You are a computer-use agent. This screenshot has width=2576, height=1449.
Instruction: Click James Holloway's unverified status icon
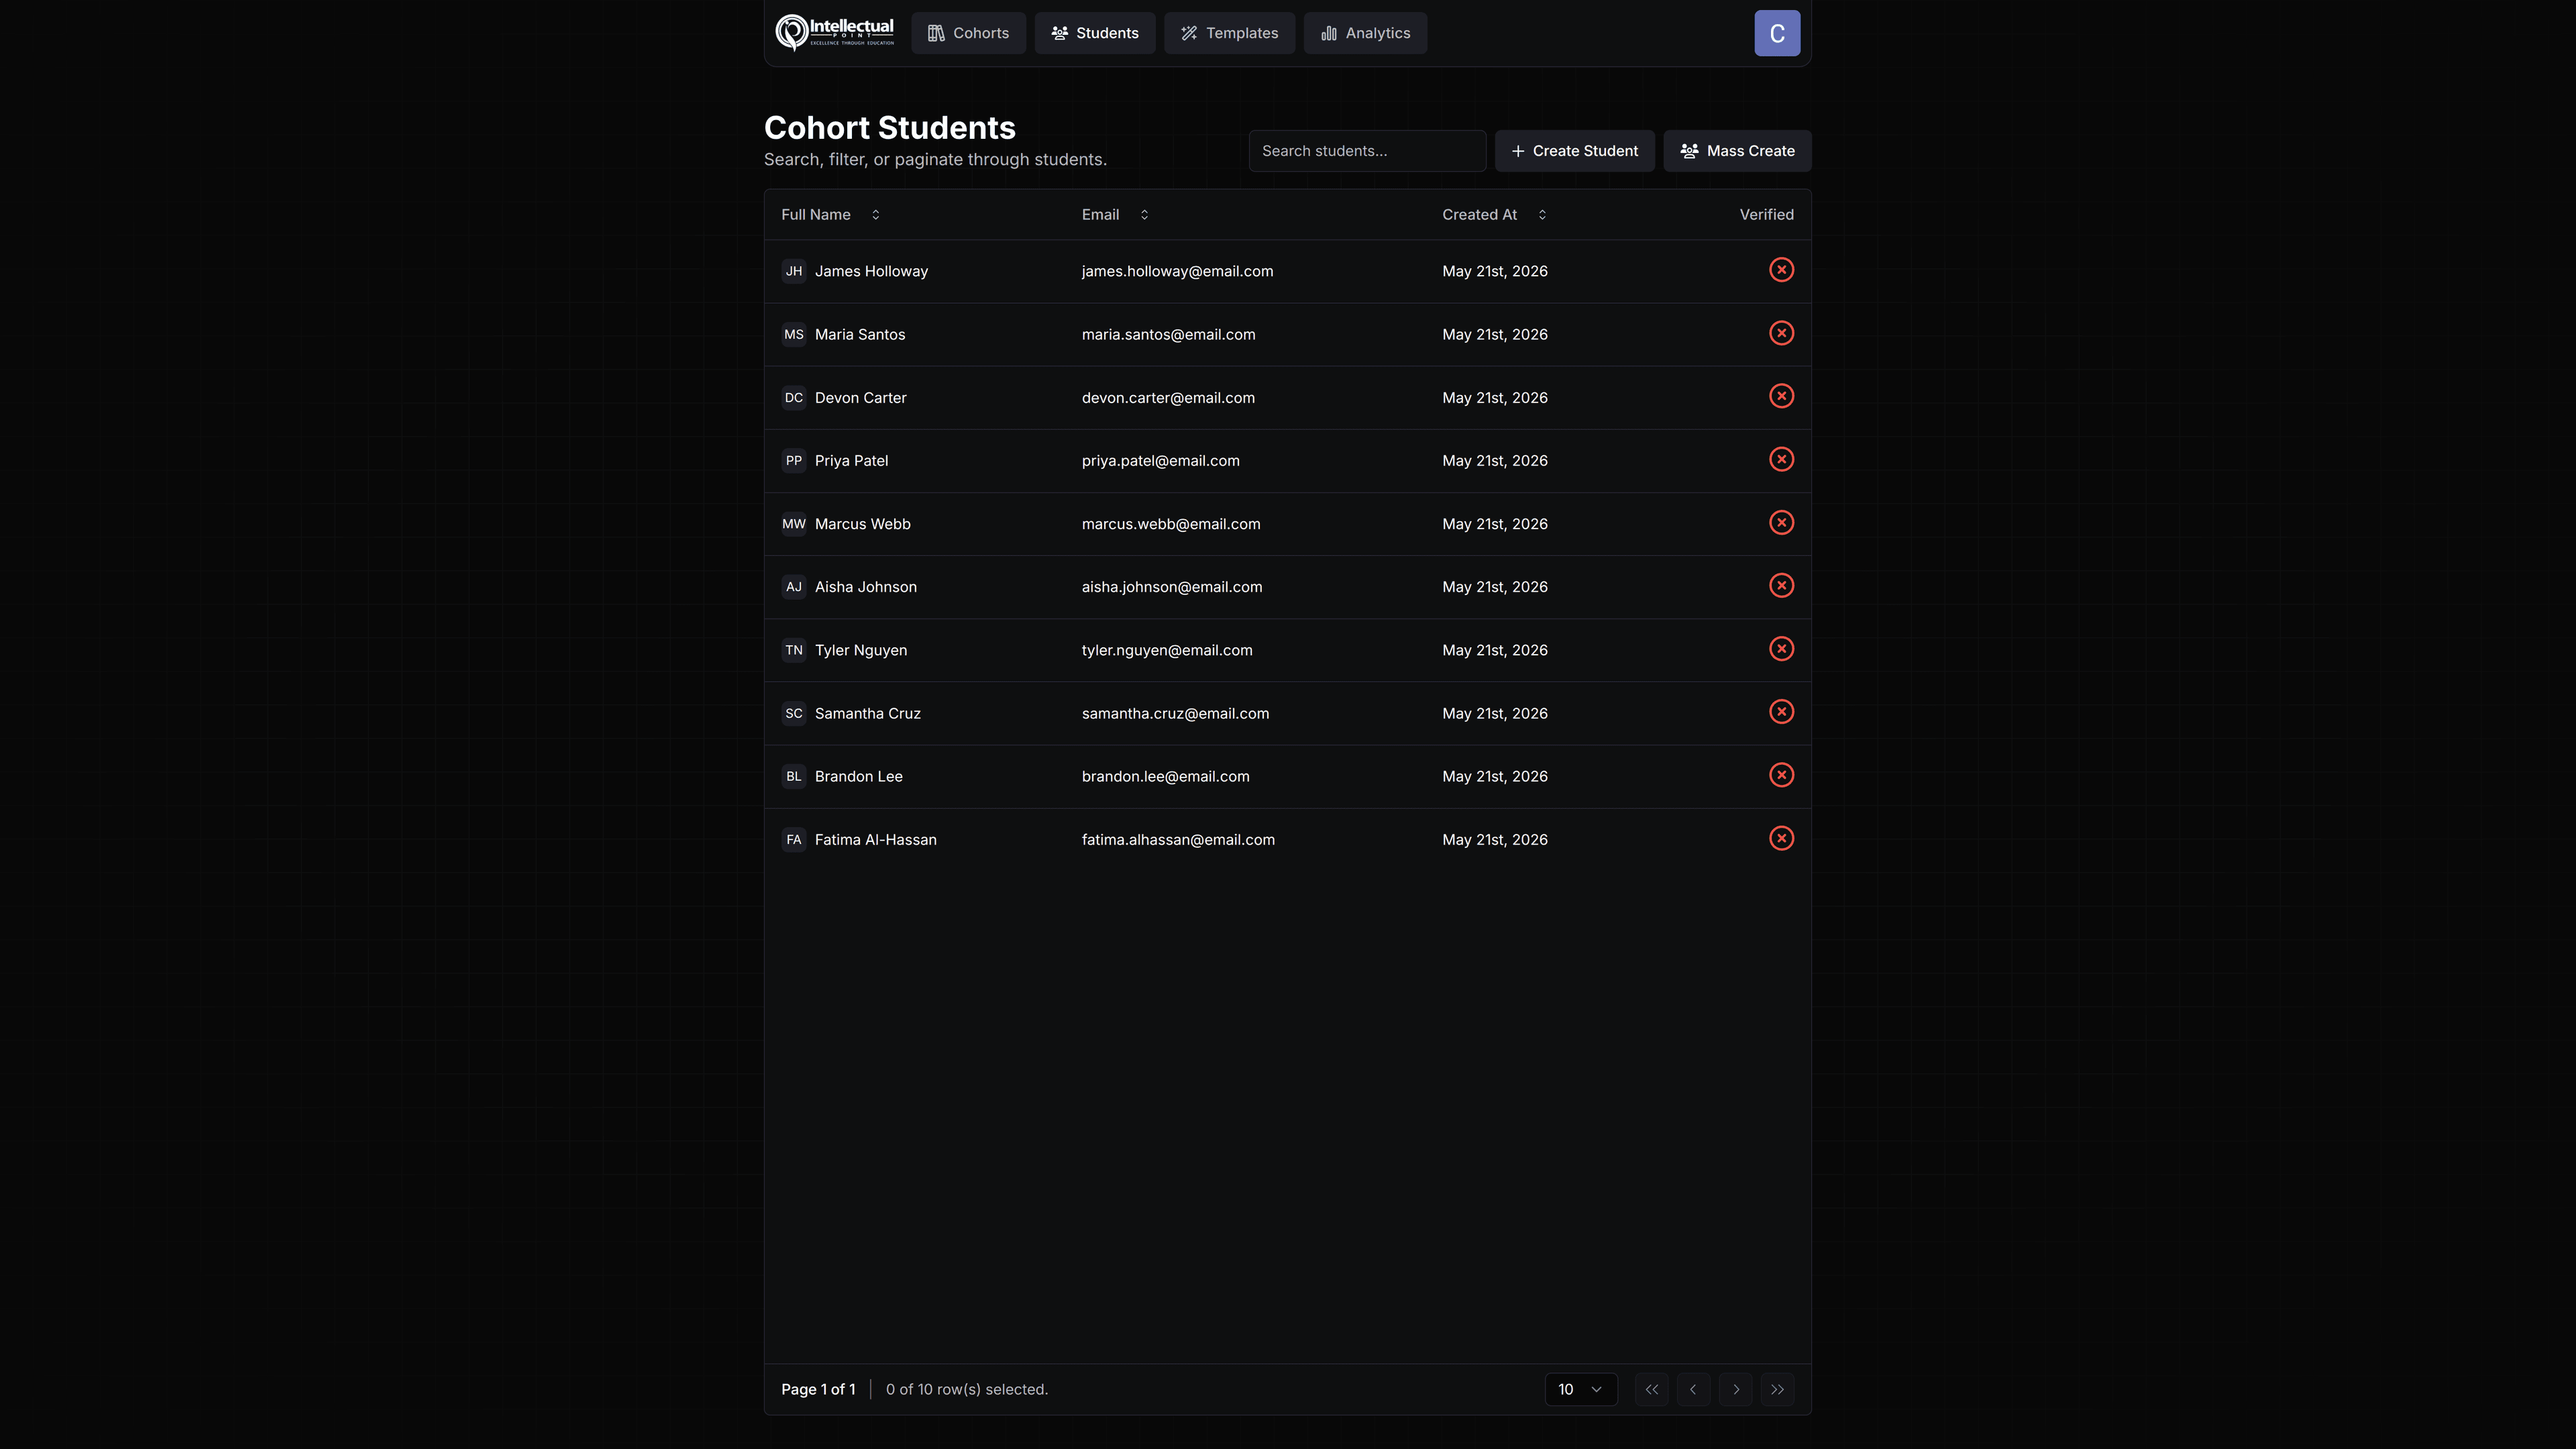[1781, 270]
